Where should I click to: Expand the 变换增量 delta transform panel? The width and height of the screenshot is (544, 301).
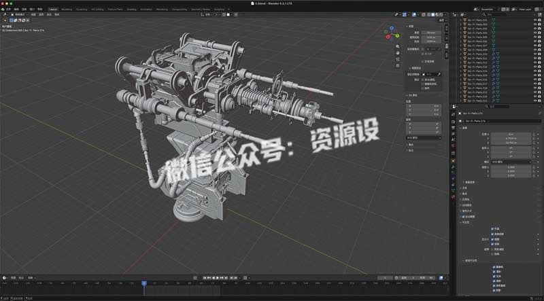point(469,182)
